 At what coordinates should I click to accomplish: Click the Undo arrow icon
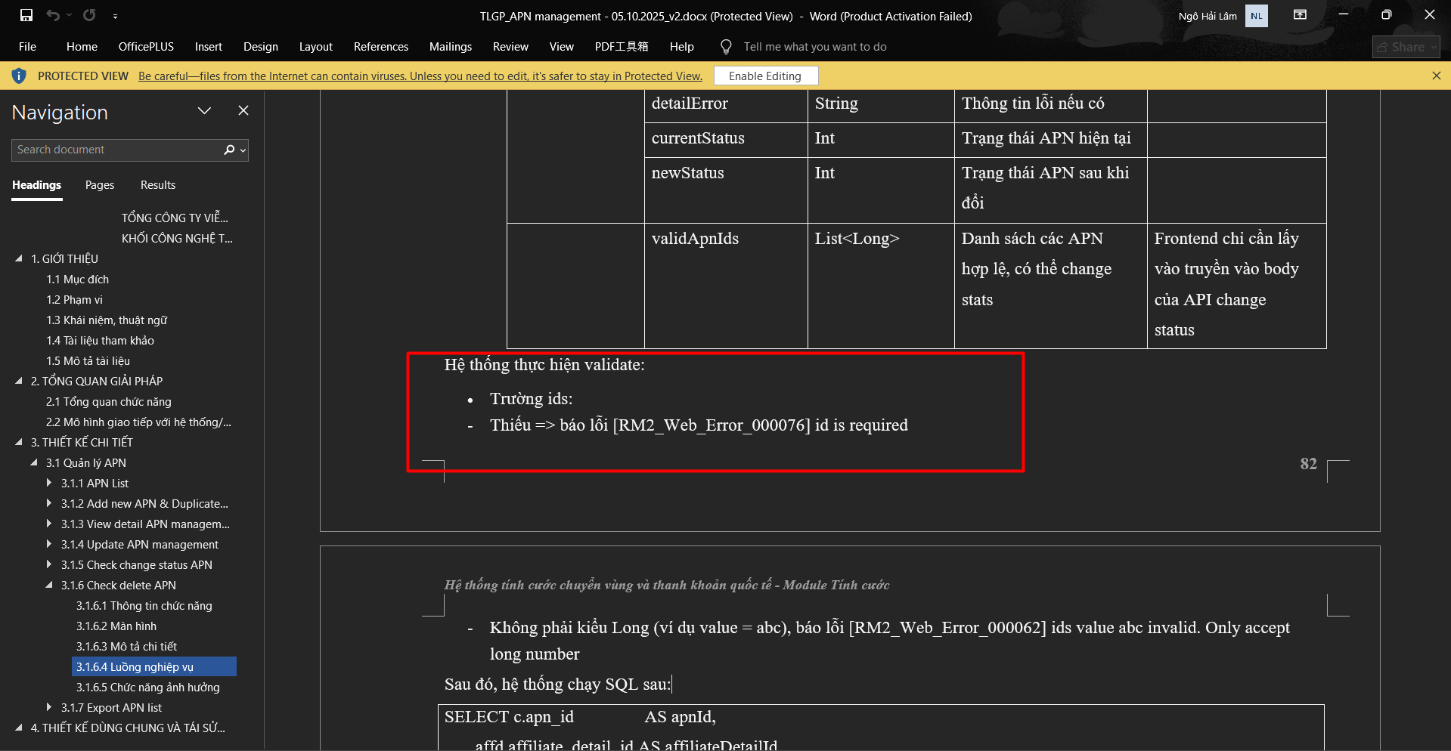52,15
